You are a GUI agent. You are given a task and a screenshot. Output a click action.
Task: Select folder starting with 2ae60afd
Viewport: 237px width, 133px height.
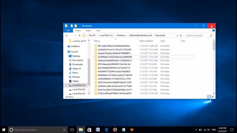pos(114,50)
